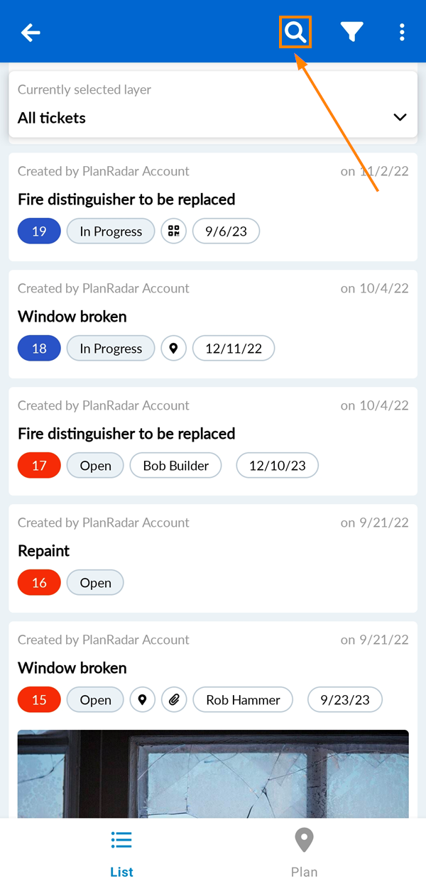
Task: Click the blue number 18 badge
Action: tap(39, 349)
